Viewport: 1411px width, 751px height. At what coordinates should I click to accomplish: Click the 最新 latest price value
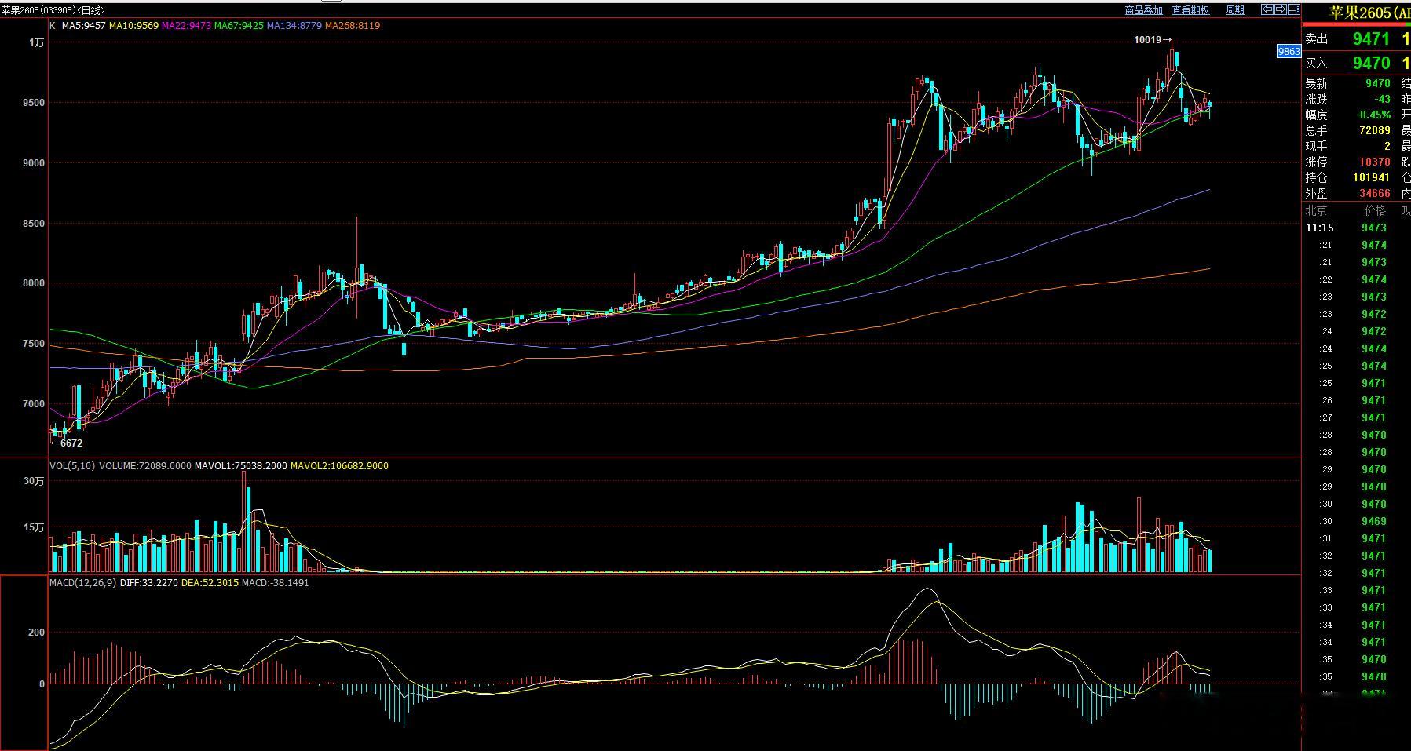[1378, 83]
